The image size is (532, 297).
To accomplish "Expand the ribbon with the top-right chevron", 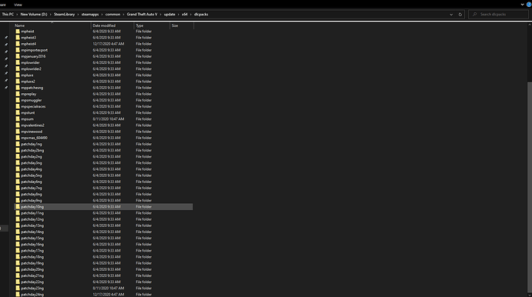I will [522, 5].
